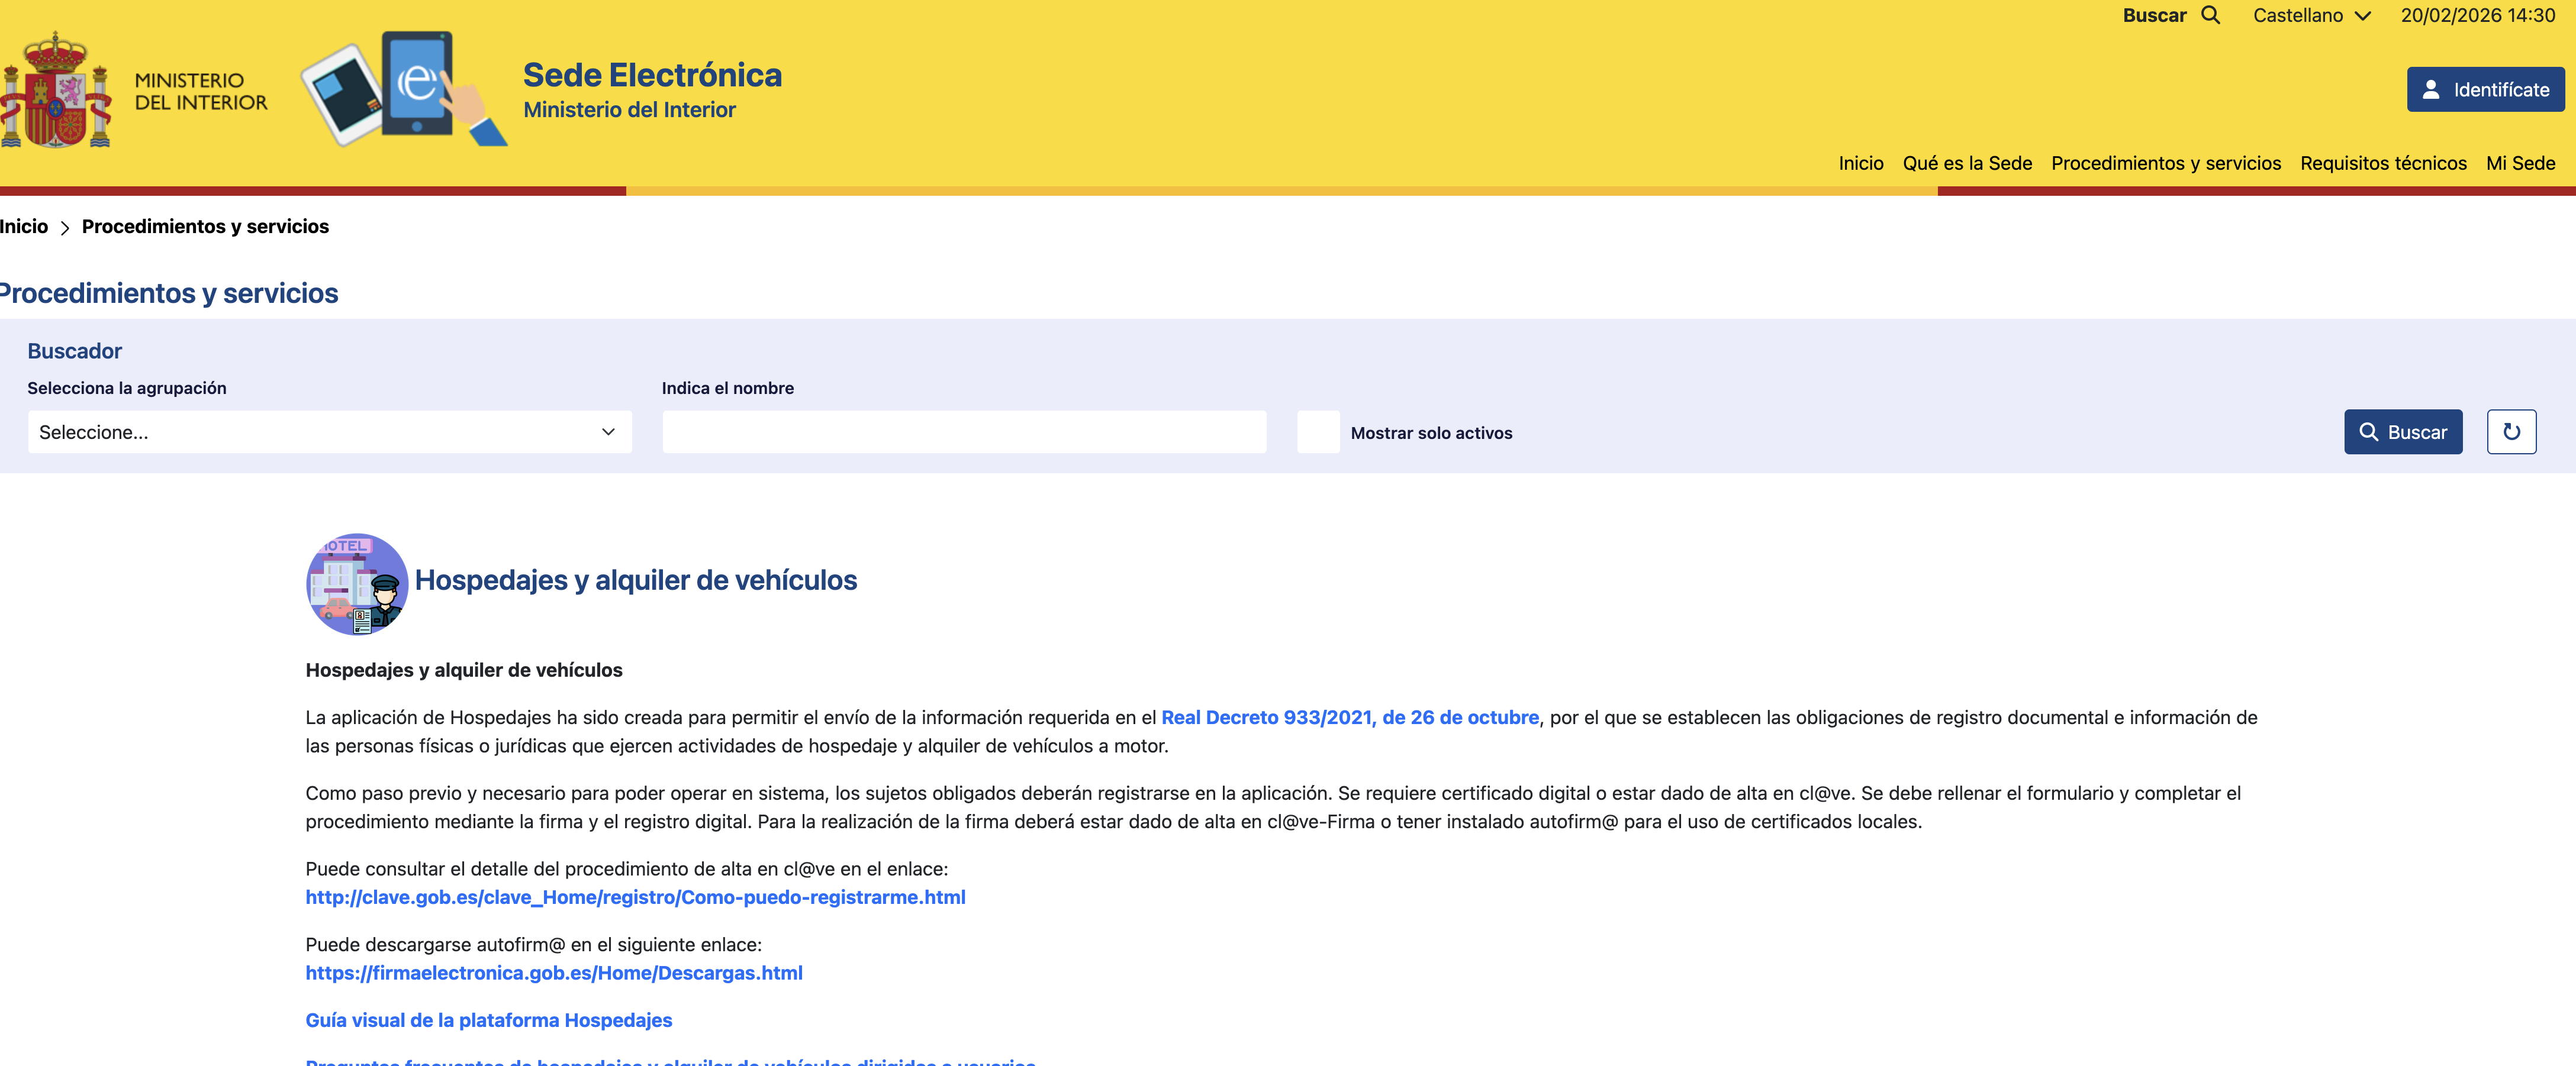This screenshot has width=2576, height=1066.
Task: Open Mi Sede navigation item
Action: [x=2520, y=163]
